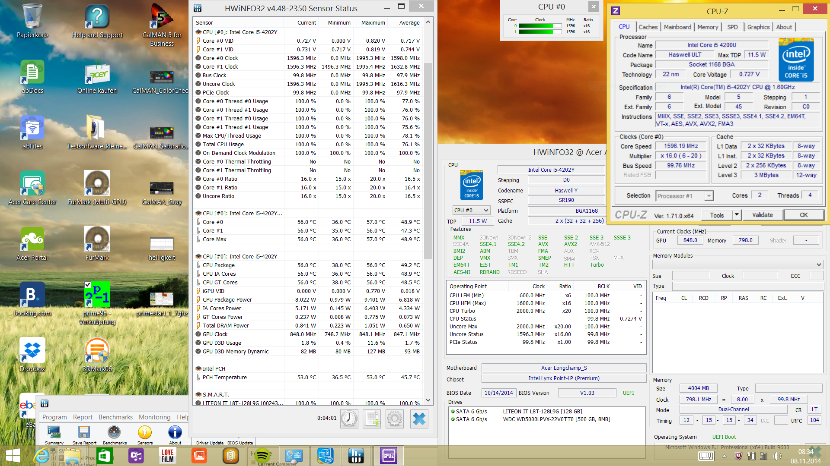
Task: Click the Sensors lightning bolt icon
Action: click(x=145, y=432)
